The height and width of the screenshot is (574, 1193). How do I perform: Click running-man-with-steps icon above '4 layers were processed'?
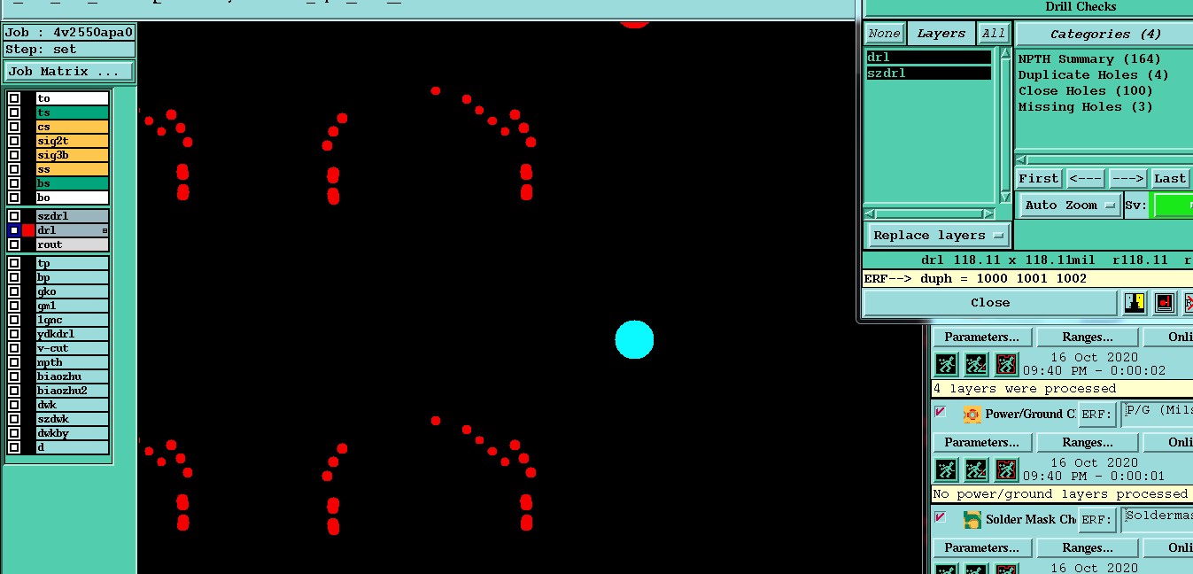976,364
